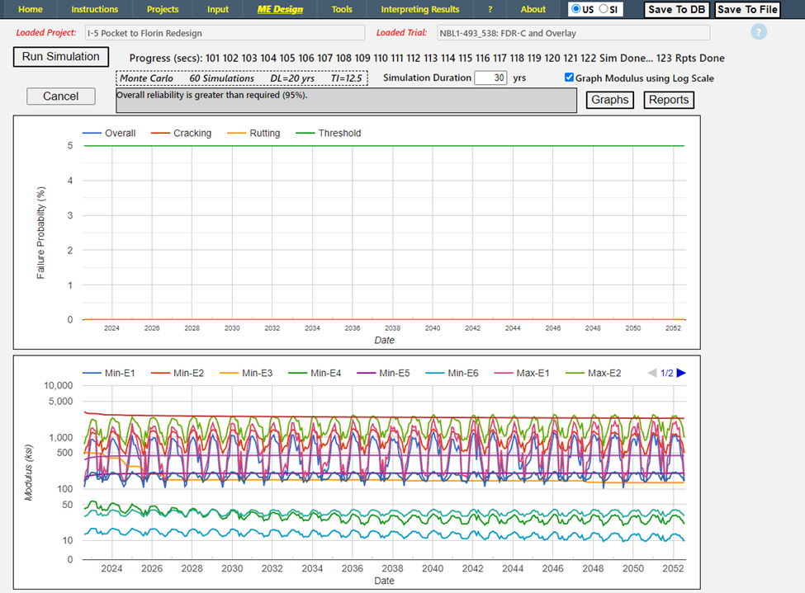The height and width of the screenshot is (593, 805).
Task: Select the SI units radio button
Action: pos(604,9)
